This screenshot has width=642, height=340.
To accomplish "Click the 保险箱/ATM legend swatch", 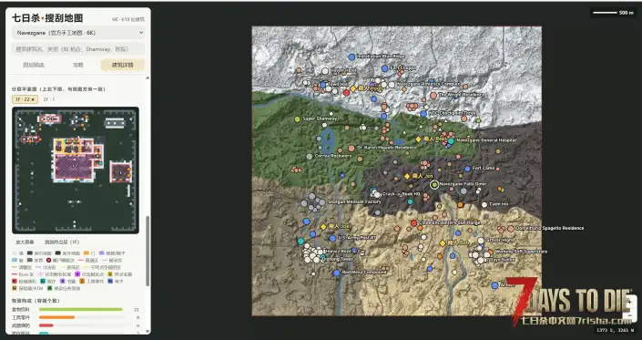I will [15, 288].
